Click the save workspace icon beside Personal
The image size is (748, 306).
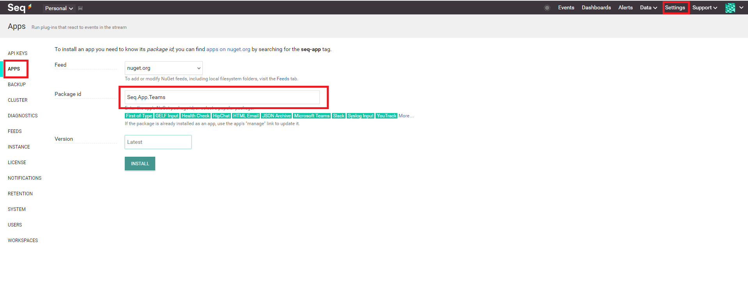[80, 8]
